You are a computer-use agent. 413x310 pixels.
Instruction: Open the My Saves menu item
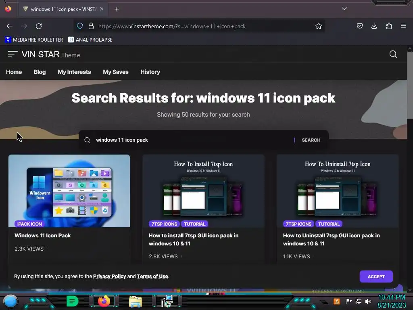pyautogui.click(x=116, y=72)
